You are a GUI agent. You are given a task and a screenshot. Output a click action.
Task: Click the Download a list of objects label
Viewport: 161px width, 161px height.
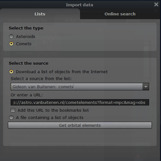click(x=62, y=72)
